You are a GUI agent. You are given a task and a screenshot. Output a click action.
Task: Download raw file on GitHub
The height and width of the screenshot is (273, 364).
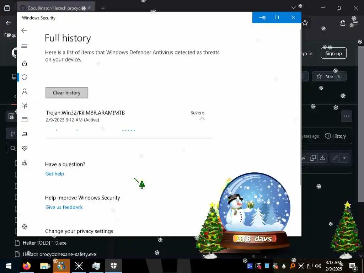click(x=322, y=158)
